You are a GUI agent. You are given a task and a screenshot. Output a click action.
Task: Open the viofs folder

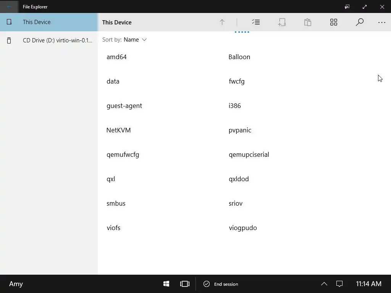[113, 228]
